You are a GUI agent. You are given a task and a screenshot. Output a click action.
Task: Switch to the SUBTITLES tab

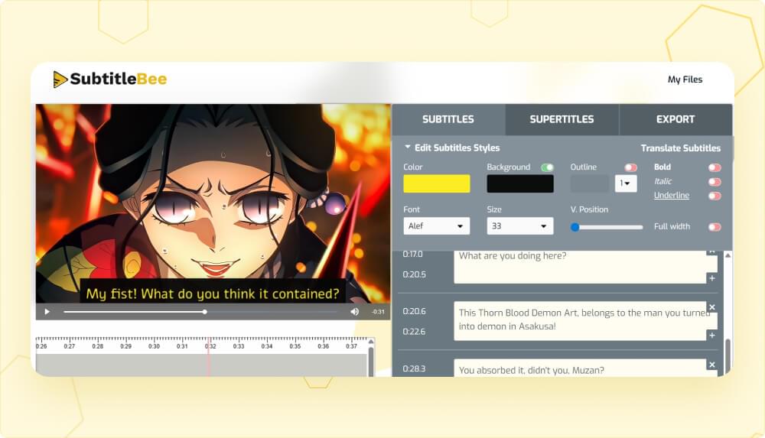448,119
